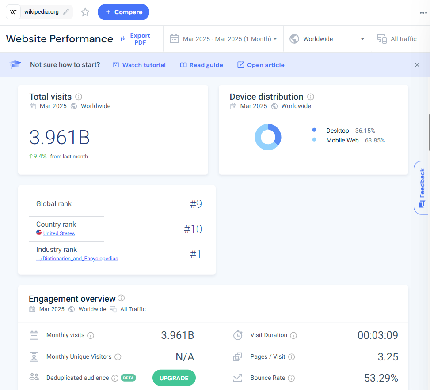The image size is (430, 390).
Task: Click the 3.961B total visits figure
Action: tap(59, 137)
